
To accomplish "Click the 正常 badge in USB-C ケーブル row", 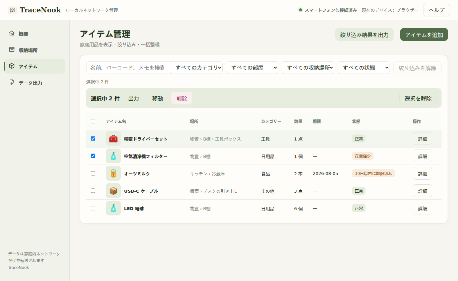I will [x=359, y=191].
